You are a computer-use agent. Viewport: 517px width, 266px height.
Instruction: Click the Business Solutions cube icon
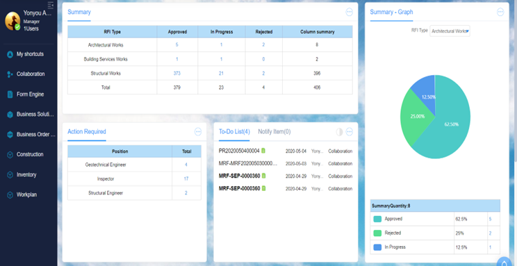point(10,115)
